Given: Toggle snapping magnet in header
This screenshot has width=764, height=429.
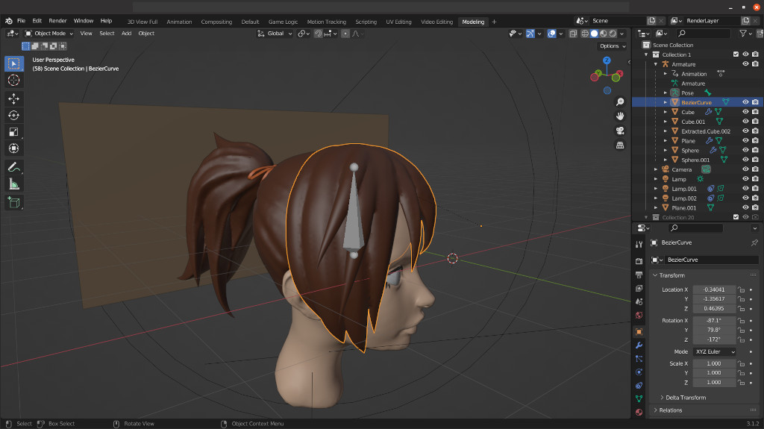Looking at the screenshot, I should [x=318, y=34].
